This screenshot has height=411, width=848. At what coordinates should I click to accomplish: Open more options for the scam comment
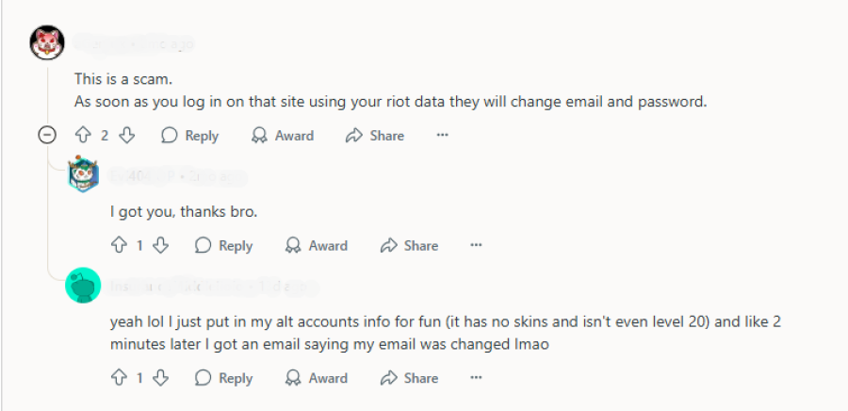click(x=442, y=136)
